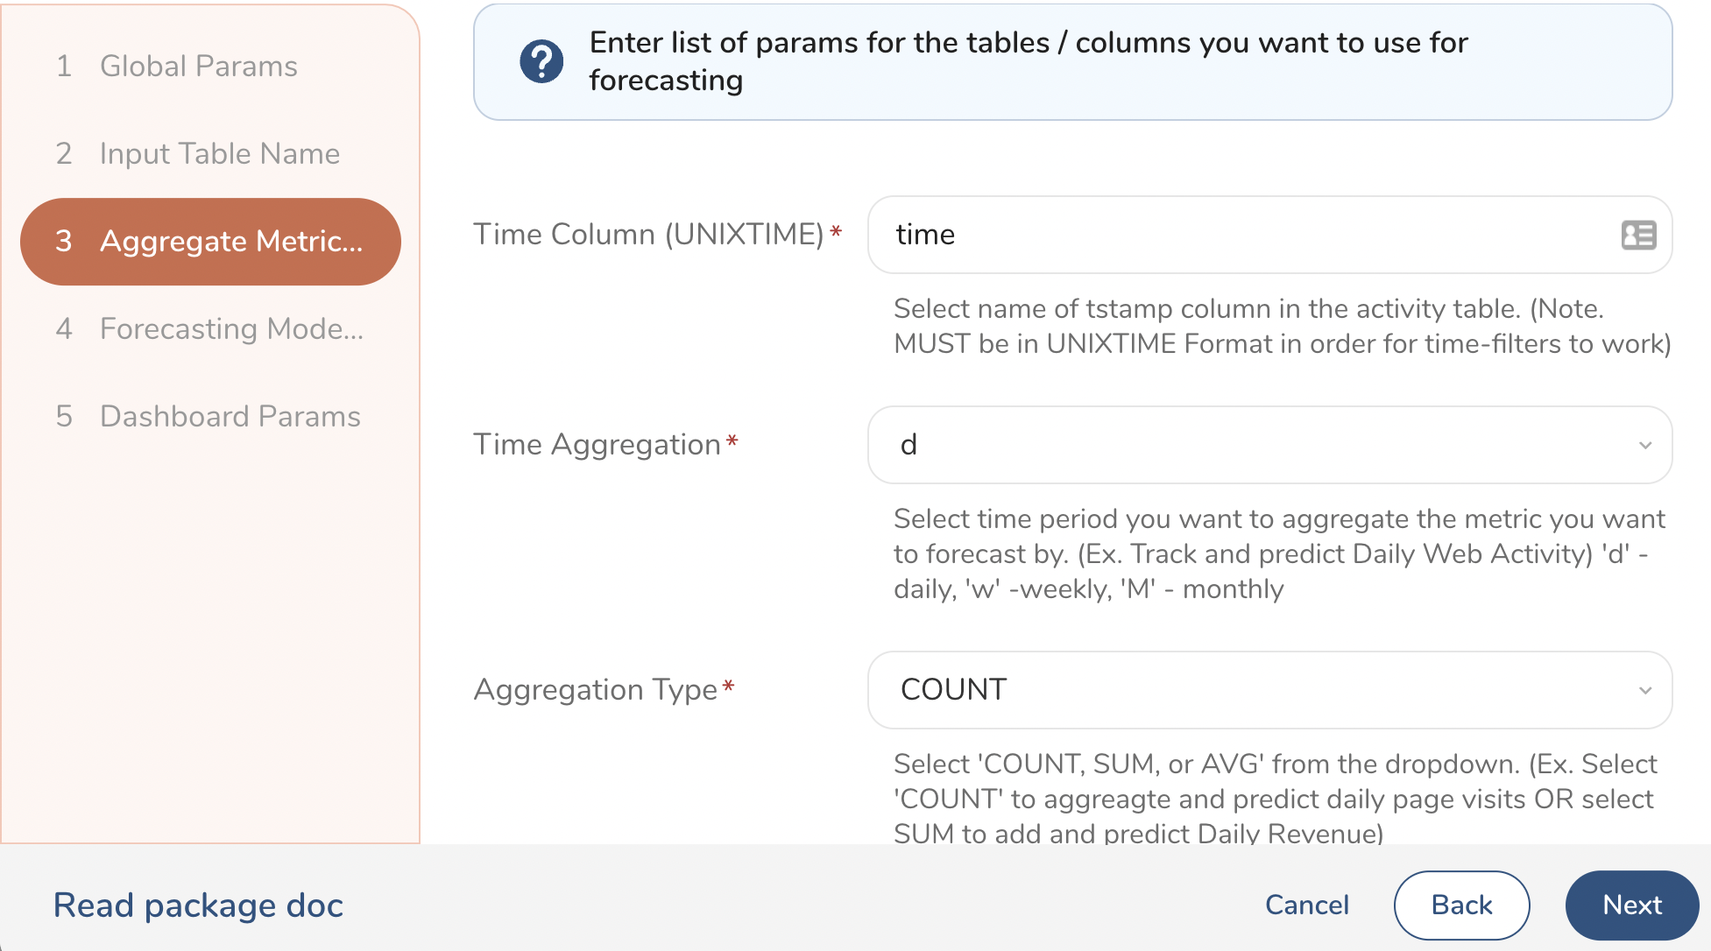Go to step 2 Input Table Name
This screenshot has width=1711, height=951.
pyautogui.click(x=219, y=153)
